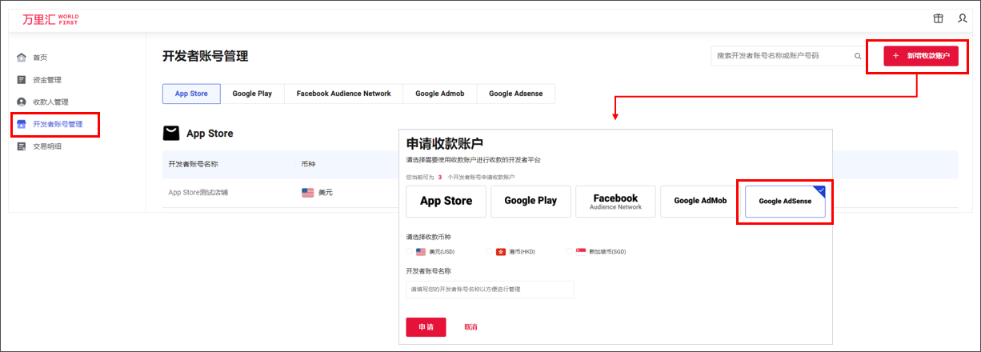Image resolution: width=981 pixels, height=352 pixels.
Task: Click the 开发者账号管理 store icon
Action: pyautogui.click(x=22, y=124)
